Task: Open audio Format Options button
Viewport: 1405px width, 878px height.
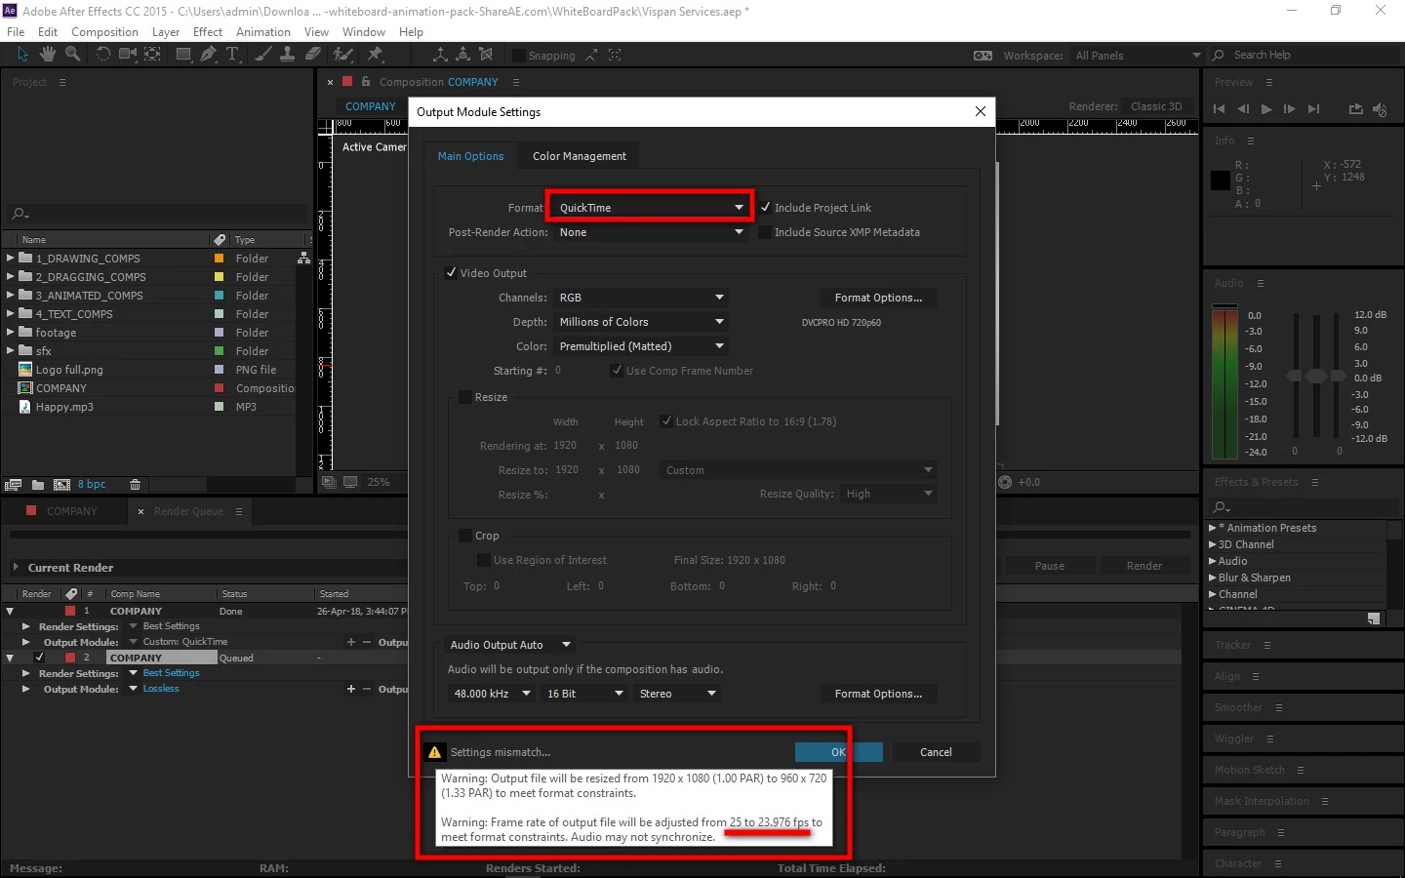Action: 878,694
